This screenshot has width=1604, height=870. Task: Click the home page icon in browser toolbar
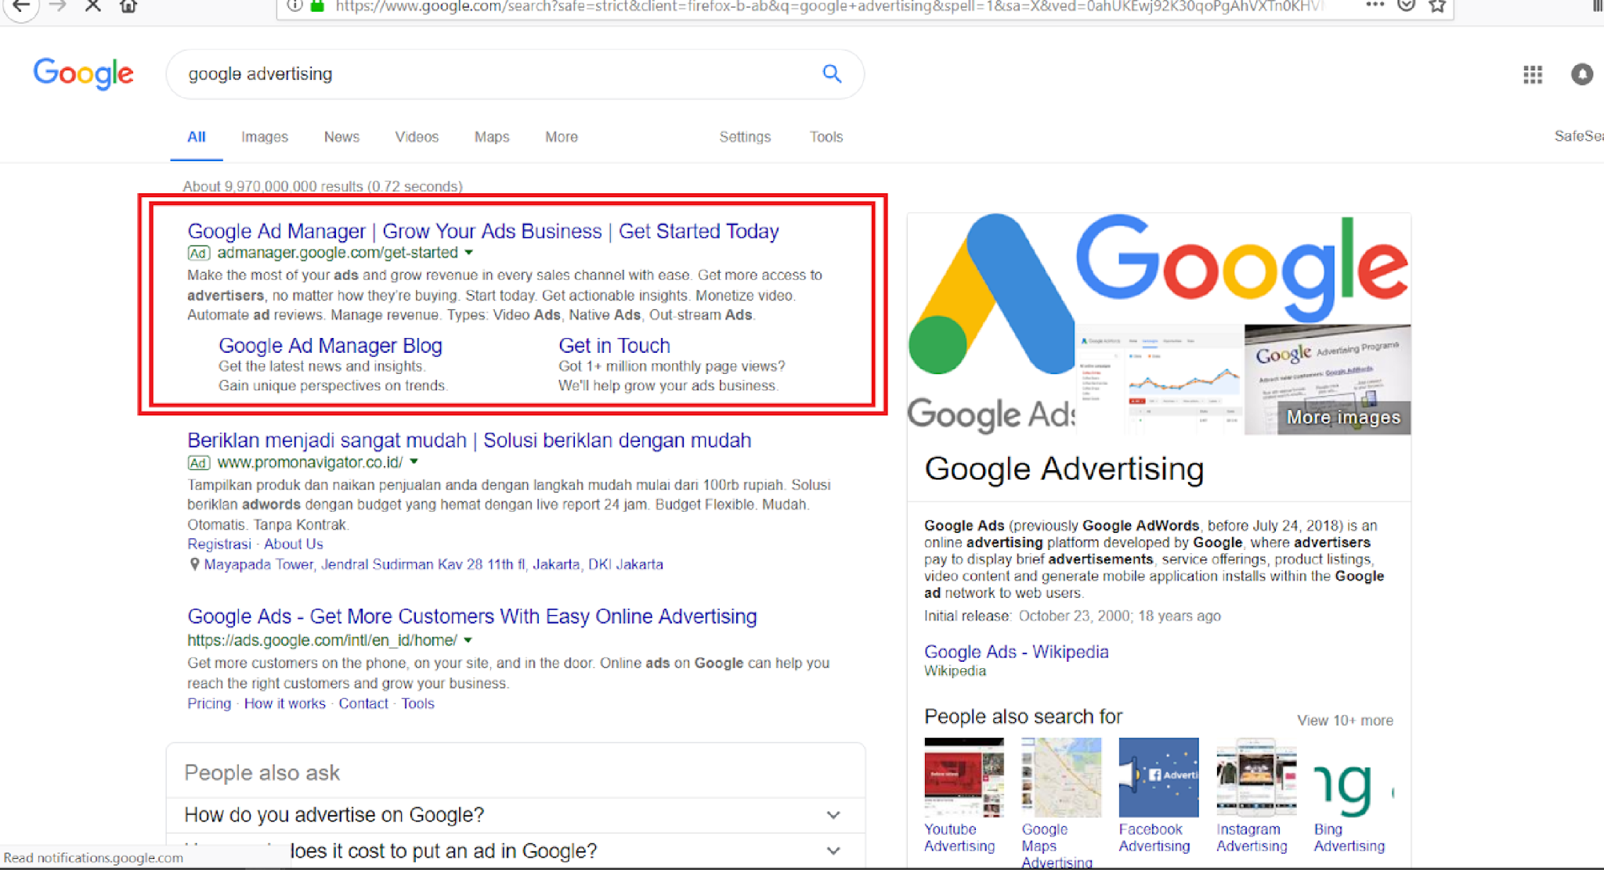pos(127,8)
